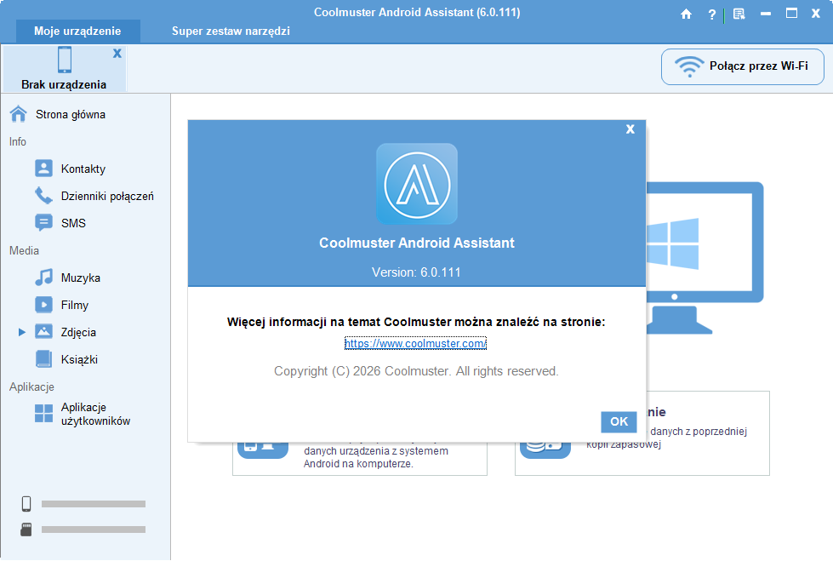
Task: Select Dzienniki połączeń in sidebar
Action: pyautogui.click(x=107, y=196)
